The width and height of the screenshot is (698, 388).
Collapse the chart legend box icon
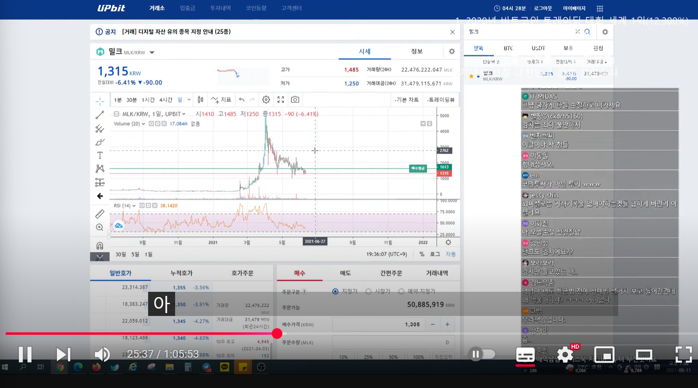coord(117,114)
